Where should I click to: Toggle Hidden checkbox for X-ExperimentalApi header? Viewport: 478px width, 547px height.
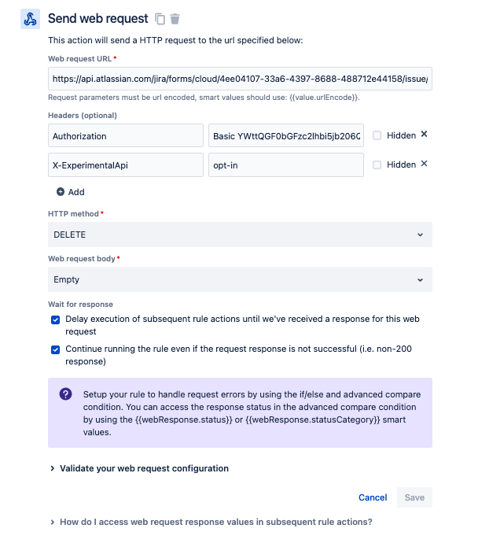[x=377, y=164]
